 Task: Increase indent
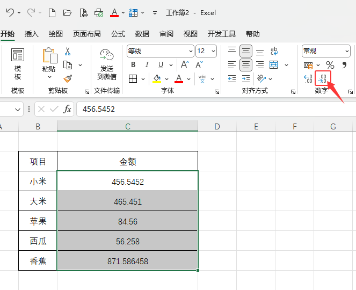coord(246,79)
